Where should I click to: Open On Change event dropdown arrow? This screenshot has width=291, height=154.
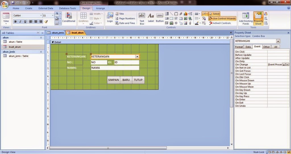coord(284,65)
